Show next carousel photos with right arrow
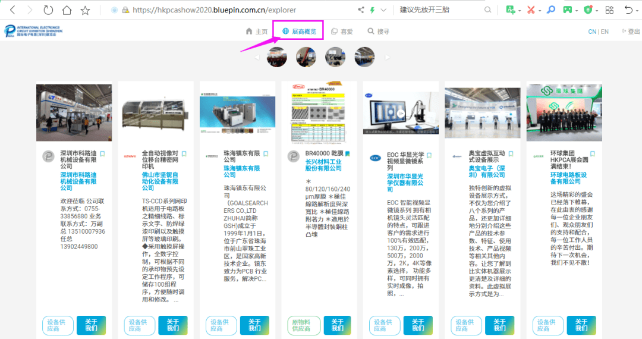 coord(388,58)
